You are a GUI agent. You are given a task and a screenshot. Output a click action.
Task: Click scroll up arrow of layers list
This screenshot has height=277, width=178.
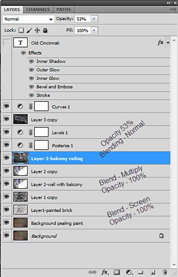pos(174,41)
